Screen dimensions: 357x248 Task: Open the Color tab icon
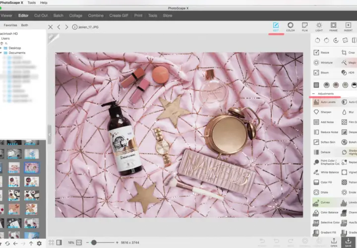pyautogui.click(x=290, y=27)
